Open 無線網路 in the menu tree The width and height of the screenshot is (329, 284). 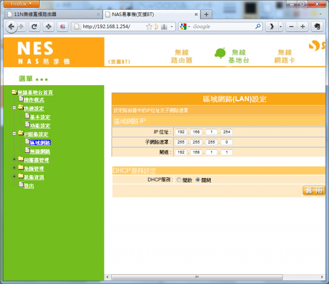[40, 152]
